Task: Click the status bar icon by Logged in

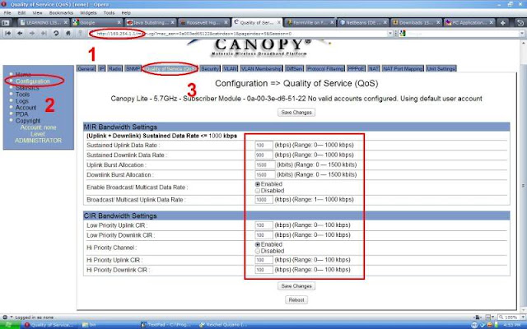Action: [x=5, y=317]
